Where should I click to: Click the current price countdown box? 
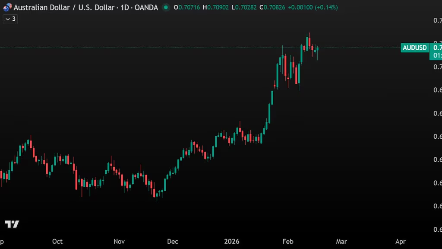pyautogui.click(x=436, y=55)
